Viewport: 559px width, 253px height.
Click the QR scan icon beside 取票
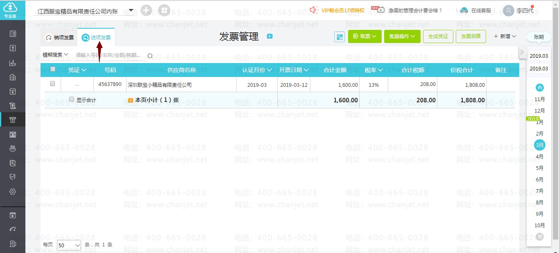coord(339,37)
